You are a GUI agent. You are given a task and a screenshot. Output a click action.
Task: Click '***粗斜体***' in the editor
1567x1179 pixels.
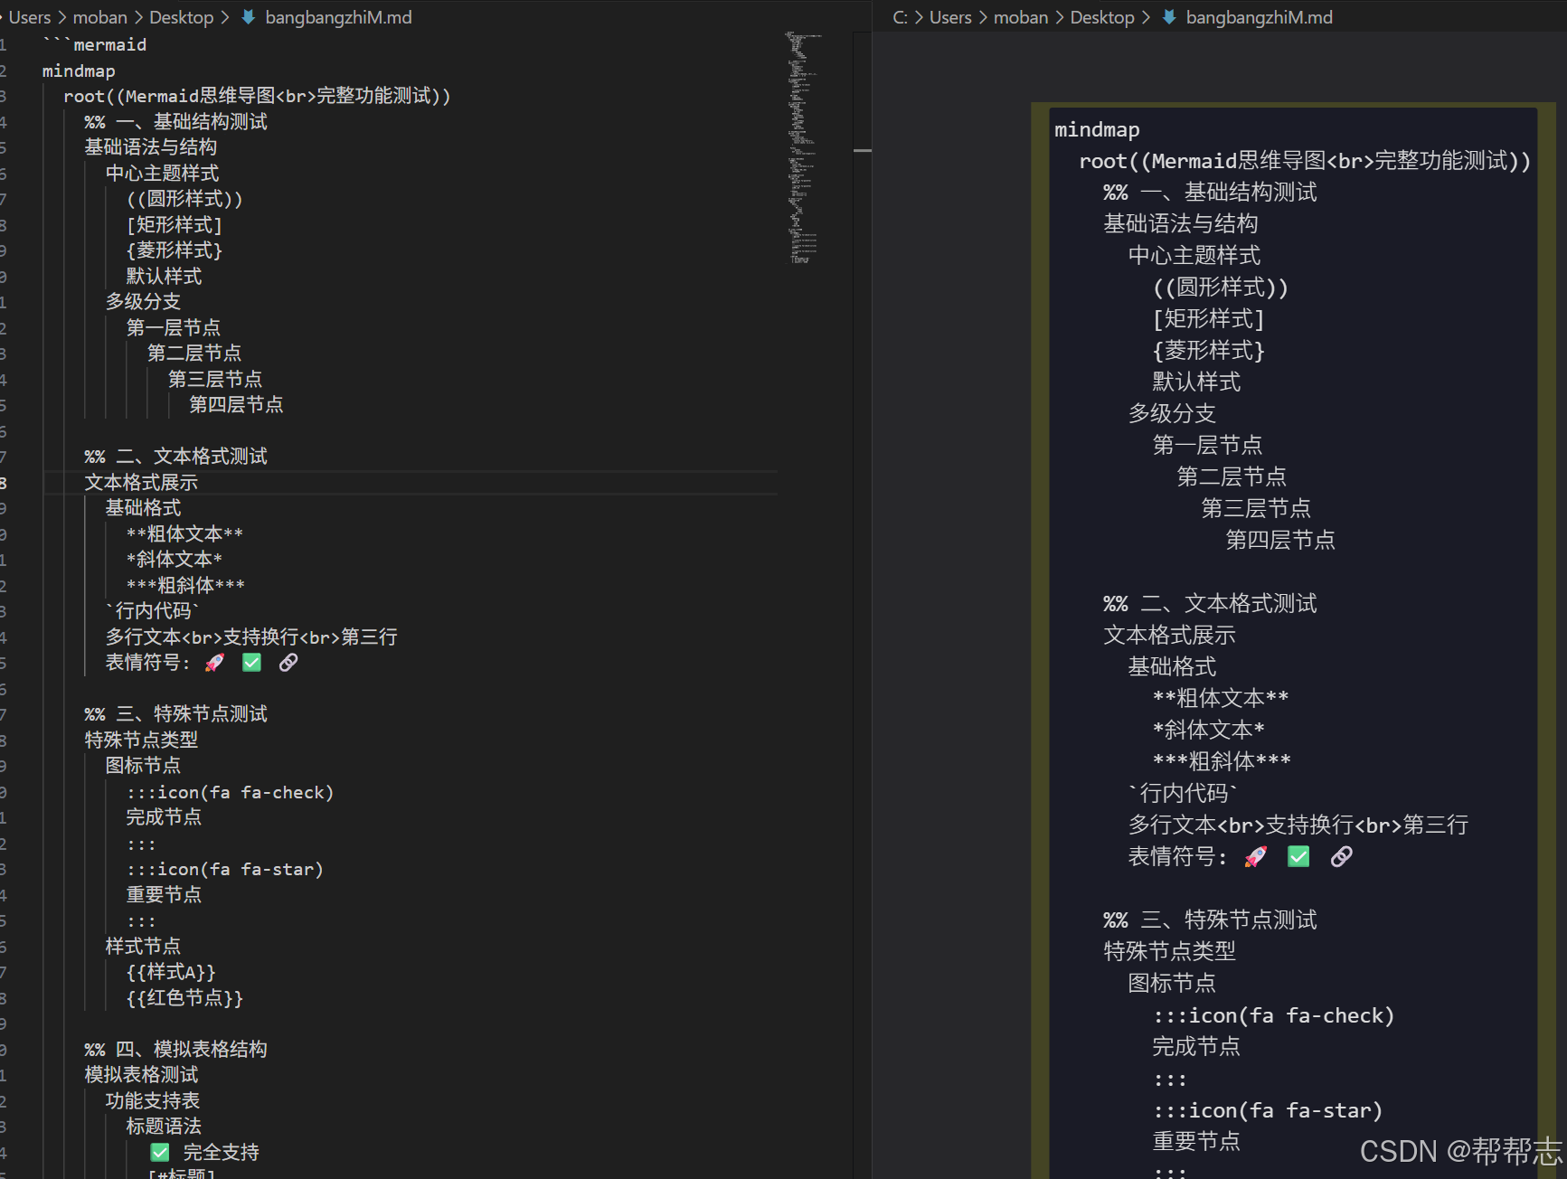185,585
